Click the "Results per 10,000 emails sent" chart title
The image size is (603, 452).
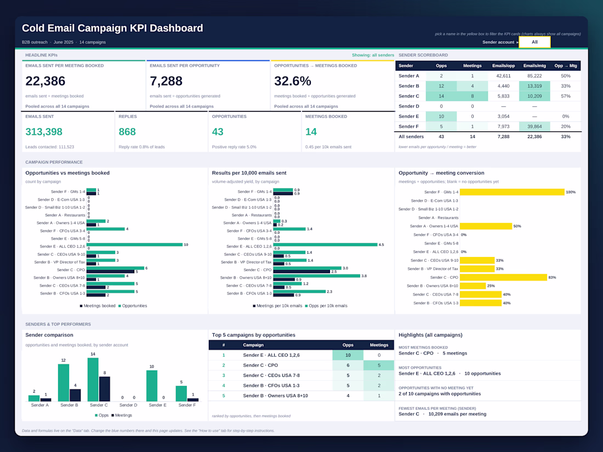[249, 173]
